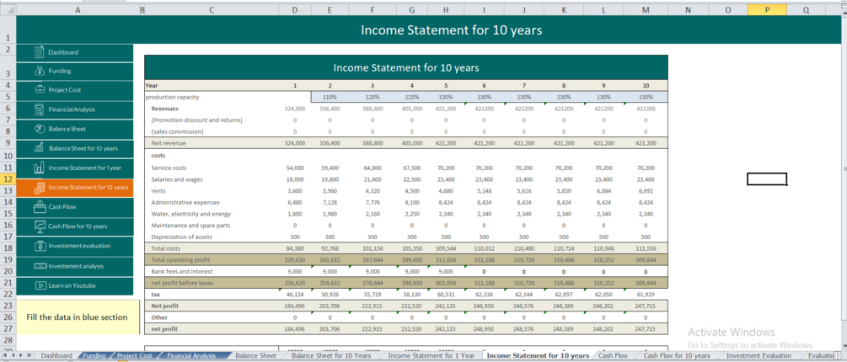Click the Dashboard clipboard icon in sidebar
Image resolution: width=847 pixels, height=362 pixels.
39,52
